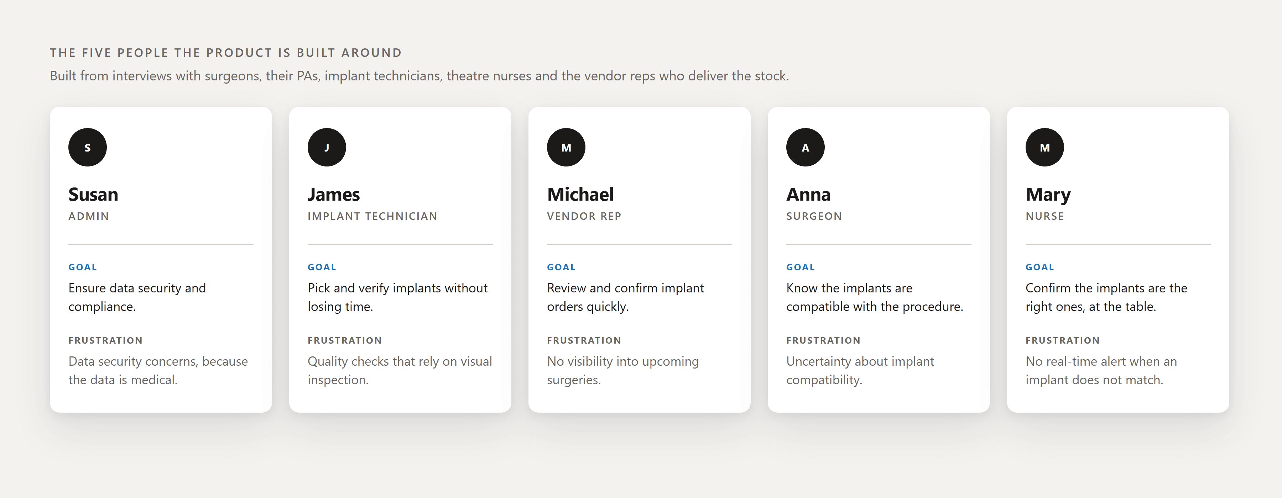The height and width of the screenshot is (498, 1282).
Task: Click the FRUSTRATION label in Anna's card
Action: coord(824,340)
